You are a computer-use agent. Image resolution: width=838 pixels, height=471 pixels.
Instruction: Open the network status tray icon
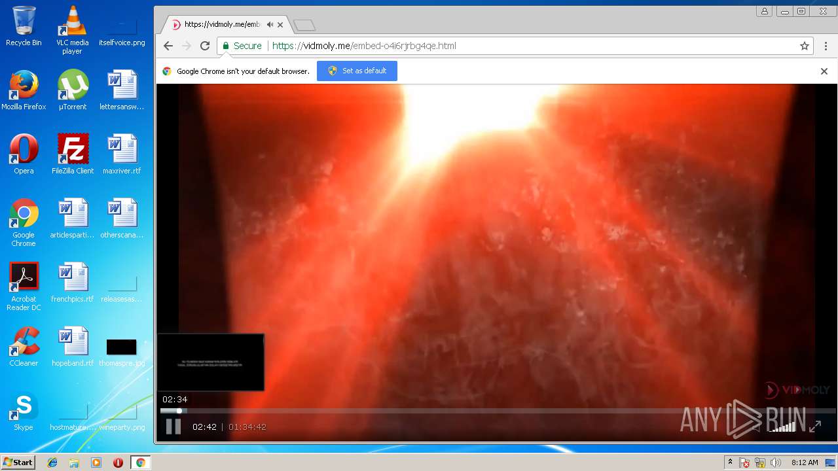click(x=760, y=462)
